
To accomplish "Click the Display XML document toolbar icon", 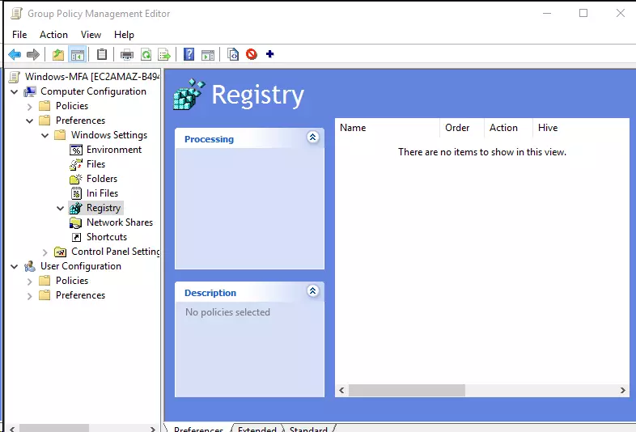I will click(x=233, y=54).
